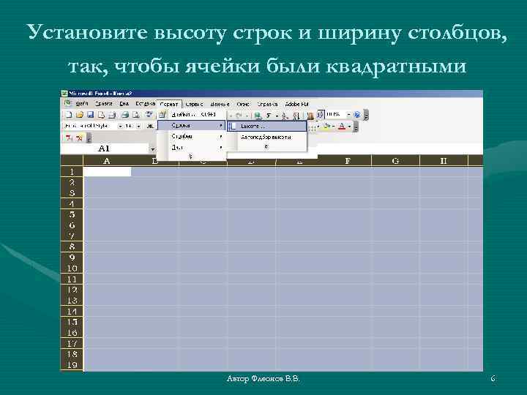Click the Select All corner button
Screen dimensions: 527x395
click(72, 161)
